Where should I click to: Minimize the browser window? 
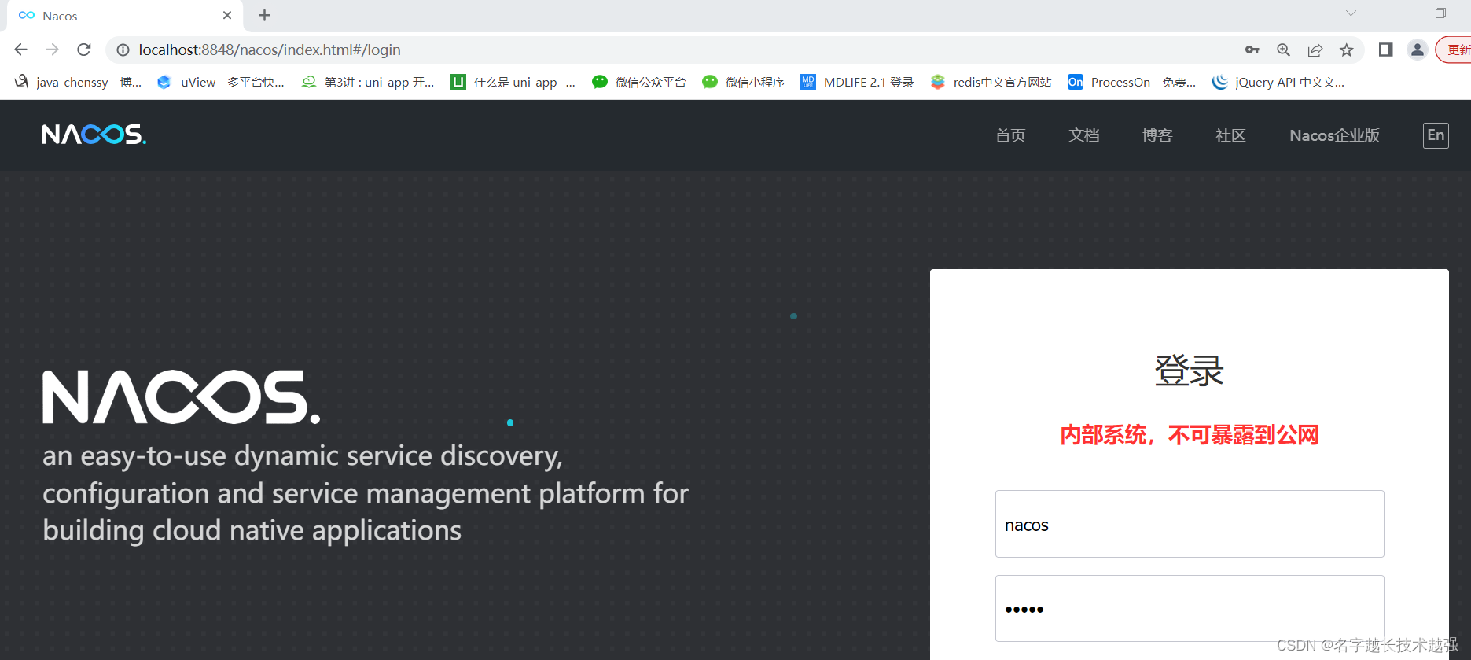point(1396,13)
